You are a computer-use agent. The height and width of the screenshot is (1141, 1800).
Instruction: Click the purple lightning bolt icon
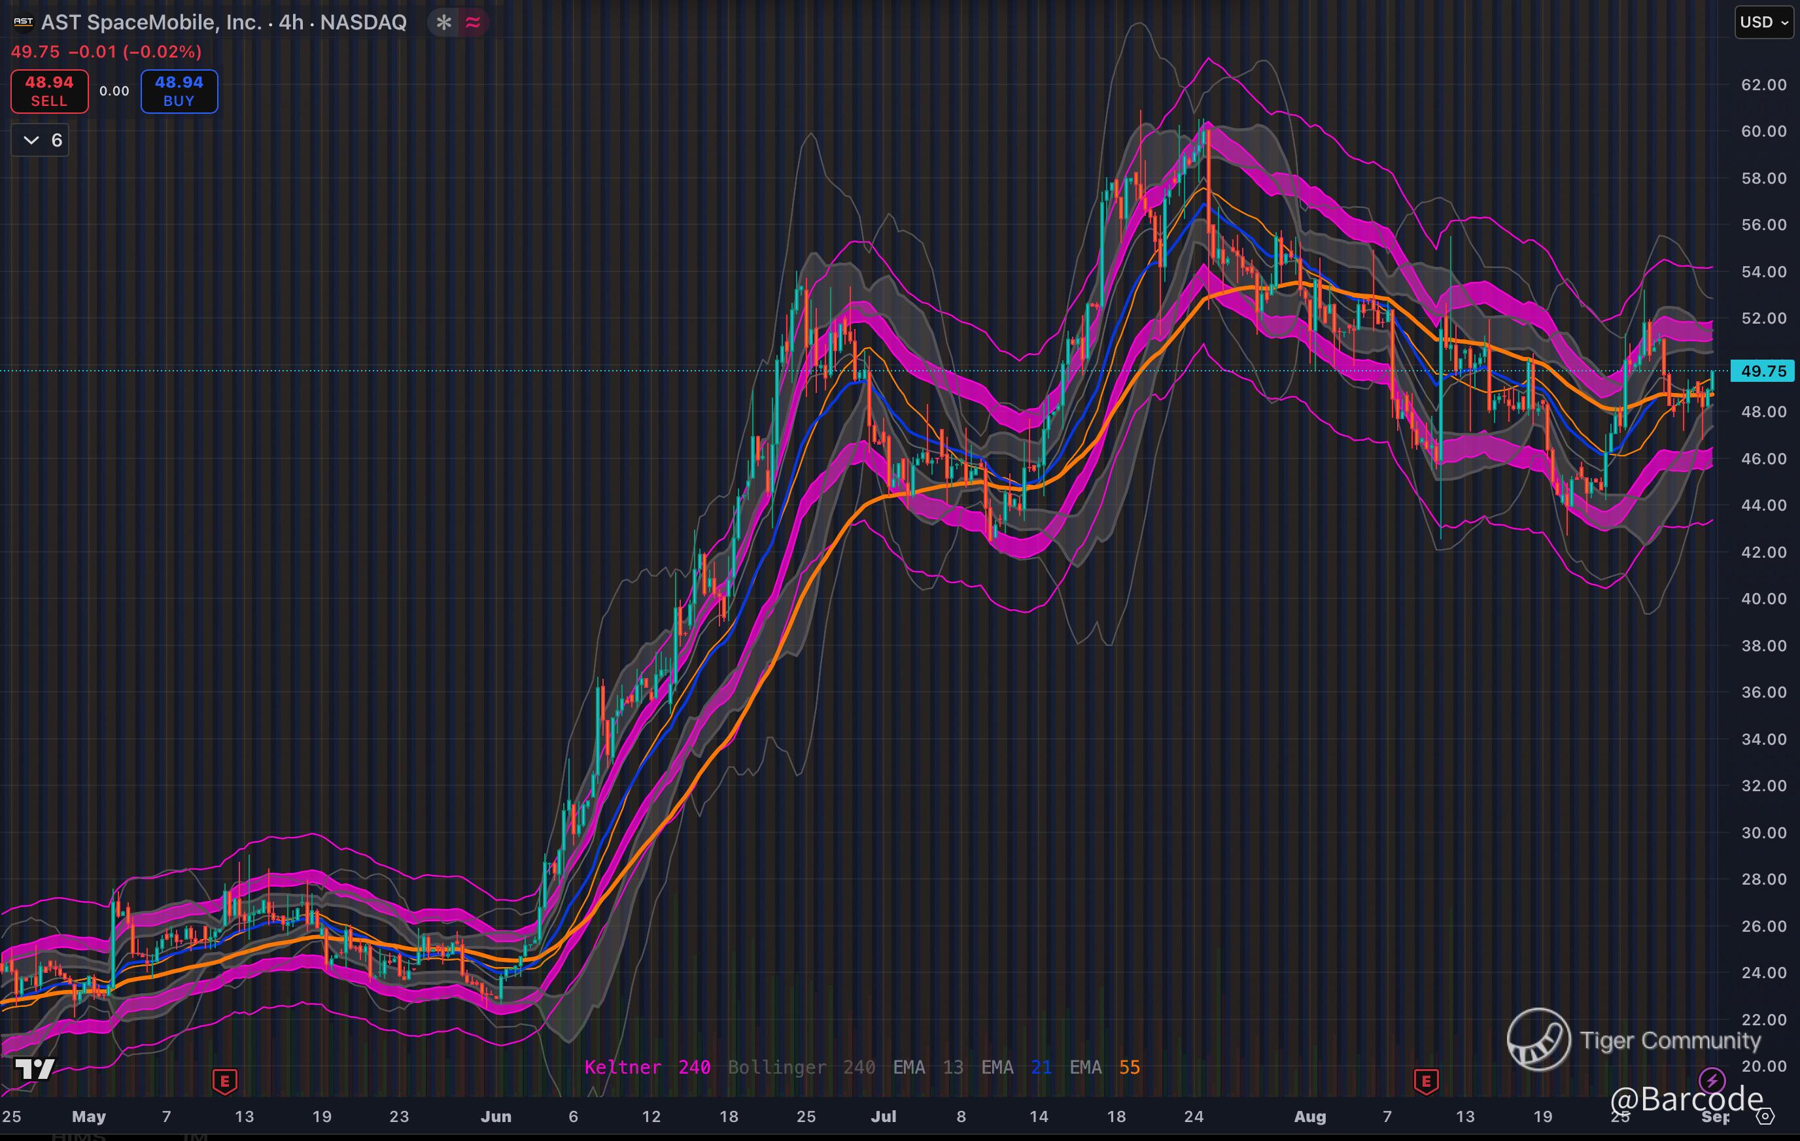(1711, 1080)
